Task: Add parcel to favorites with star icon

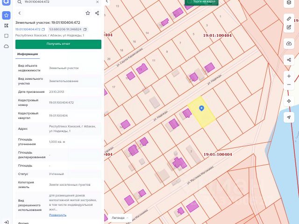Action: 88,13
